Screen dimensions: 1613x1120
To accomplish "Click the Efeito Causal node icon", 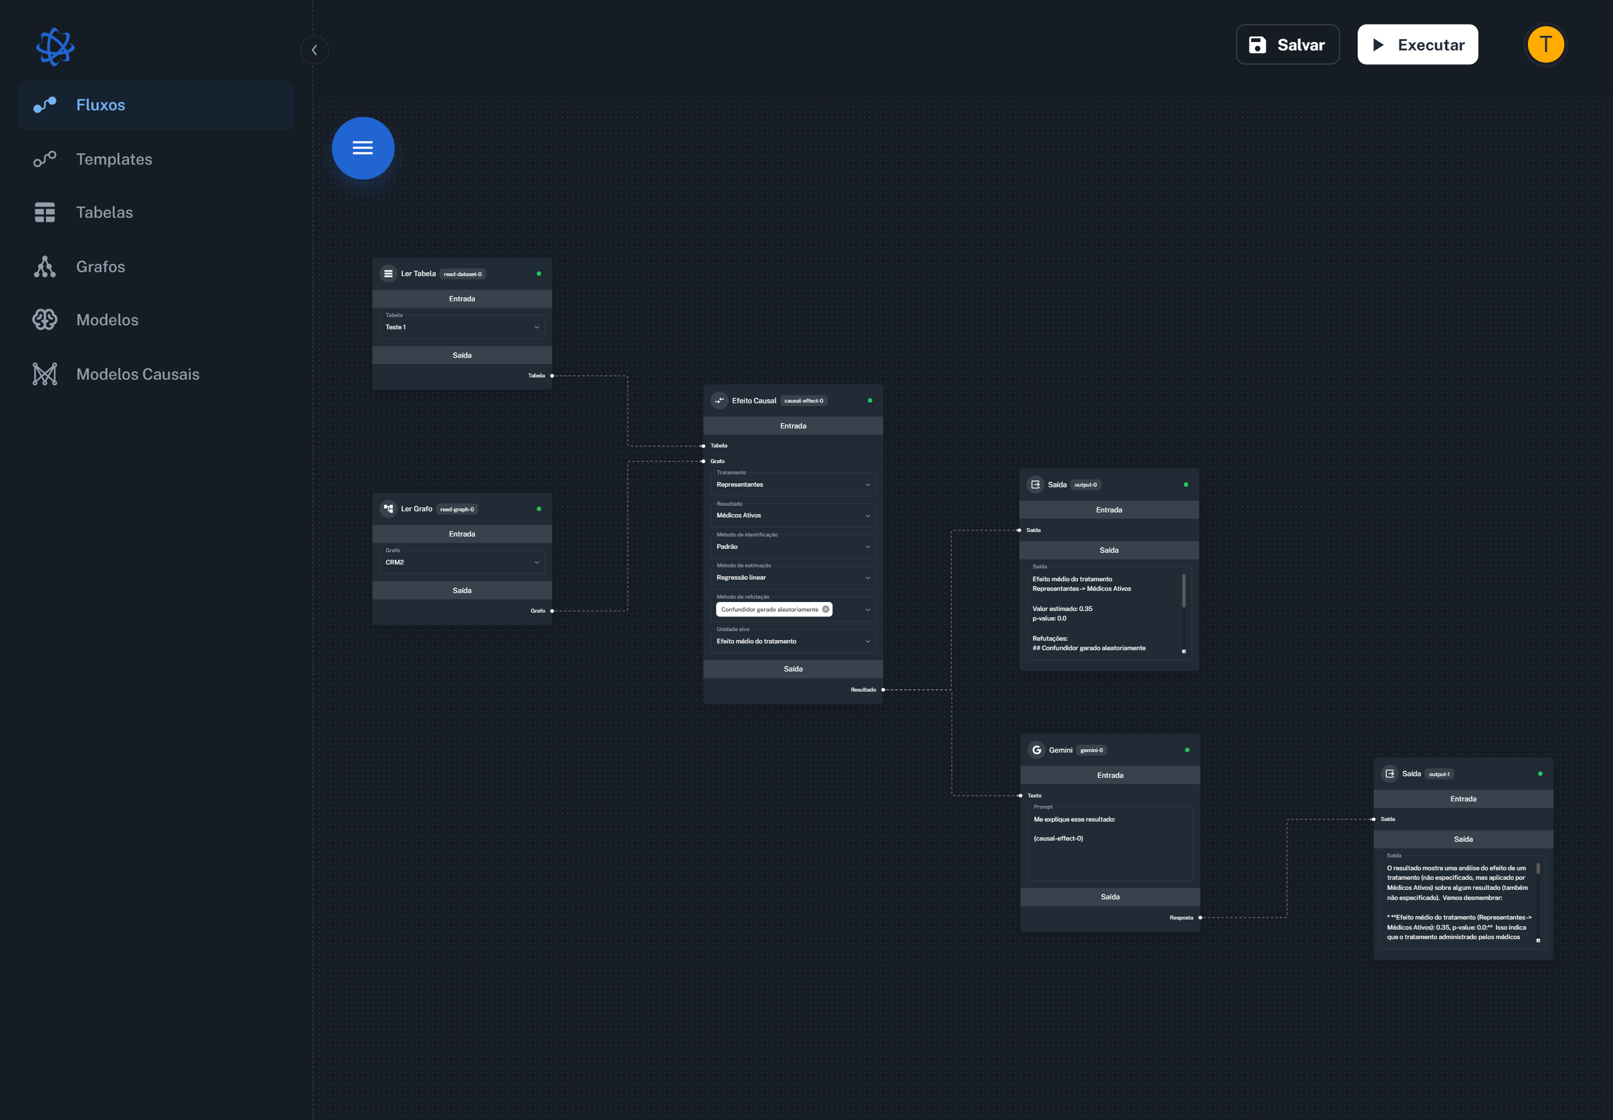I will pos(720,401).
